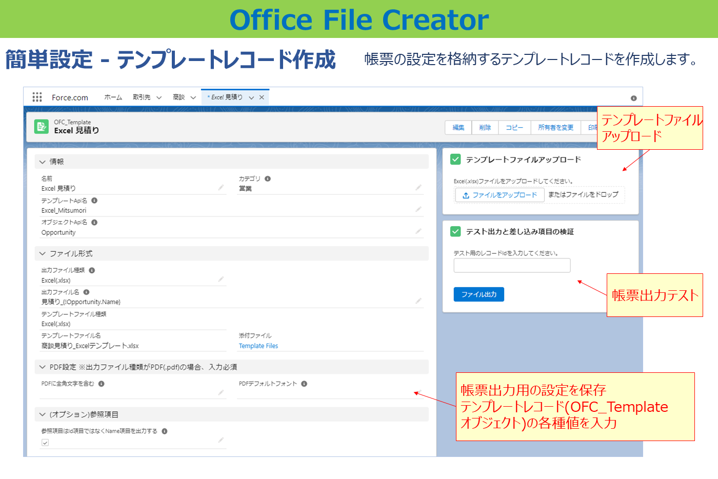Click info icon beside 参照項目 Name option
718x479 pixels.
165,431
